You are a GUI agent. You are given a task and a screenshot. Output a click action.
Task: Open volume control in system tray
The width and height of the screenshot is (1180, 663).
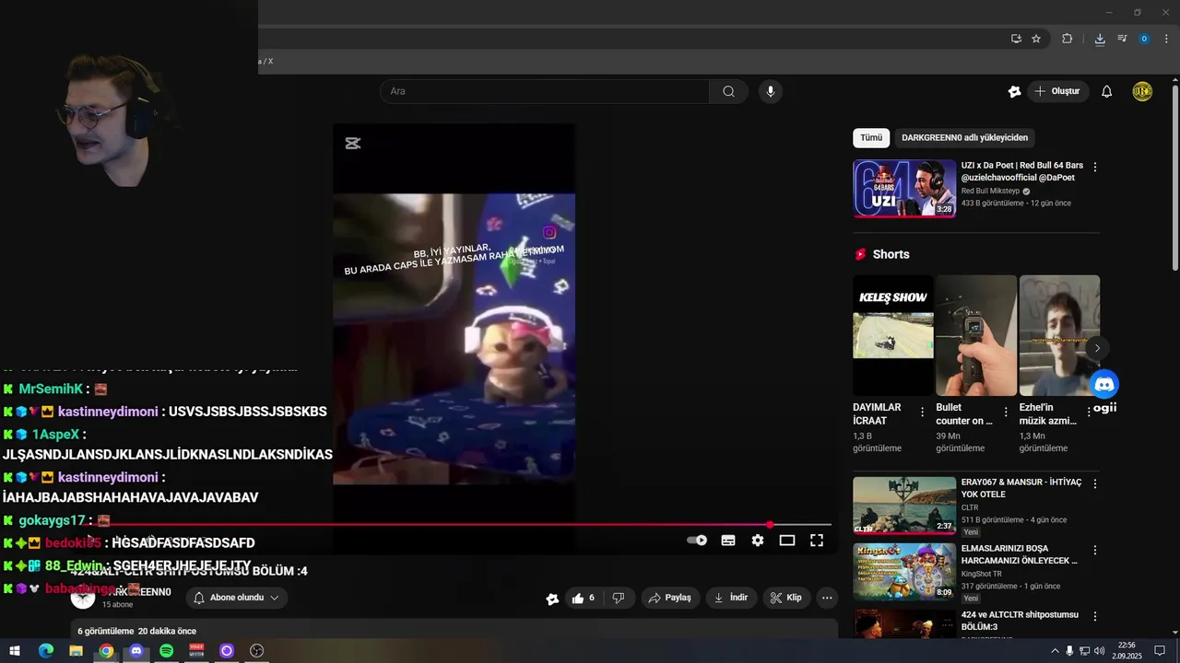point(1099,651)
